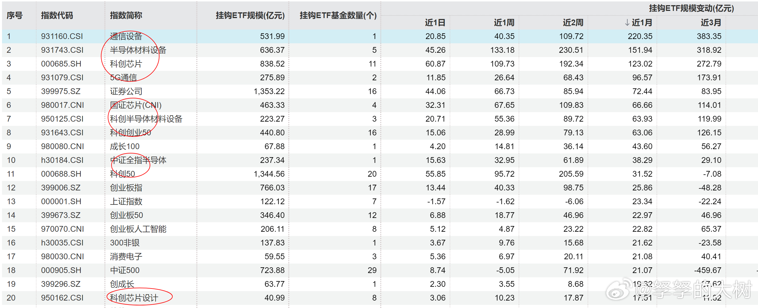Click the 近1日 column header
The height and width of the screenshot is (308, 758).
tap(435, 22)
